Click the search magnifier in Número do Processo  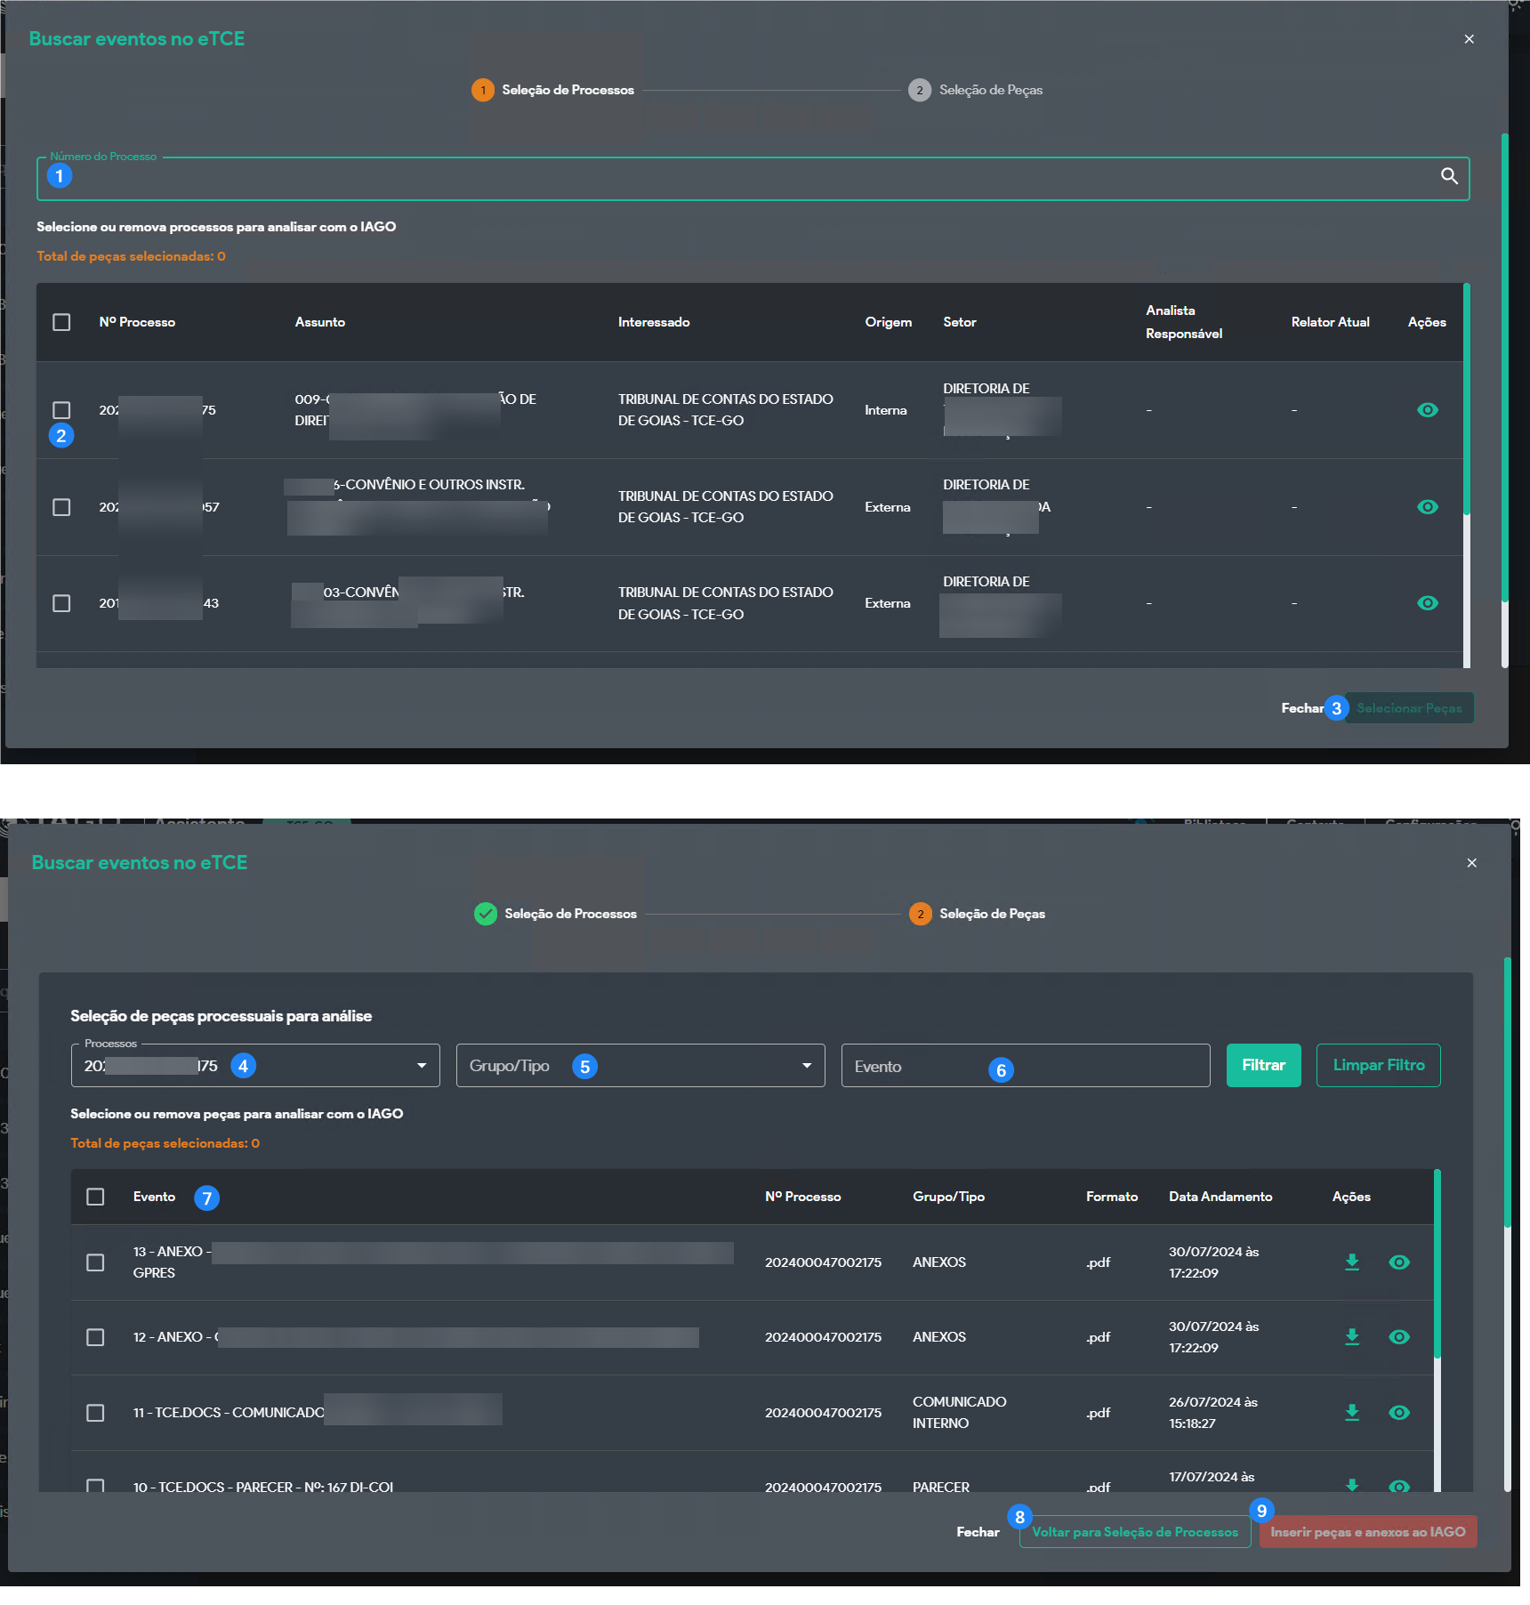tap(1449, 176)
